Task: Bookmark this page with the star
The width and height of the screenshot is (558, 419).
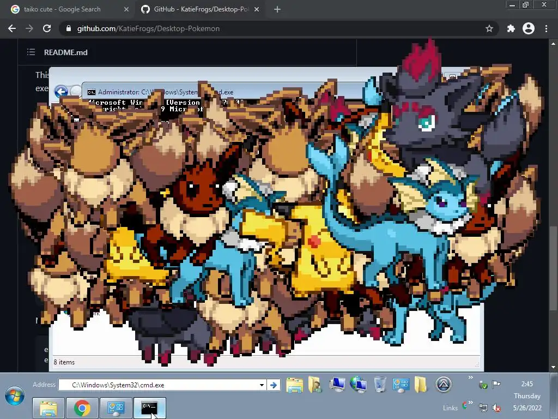Action: pos(489,28)
